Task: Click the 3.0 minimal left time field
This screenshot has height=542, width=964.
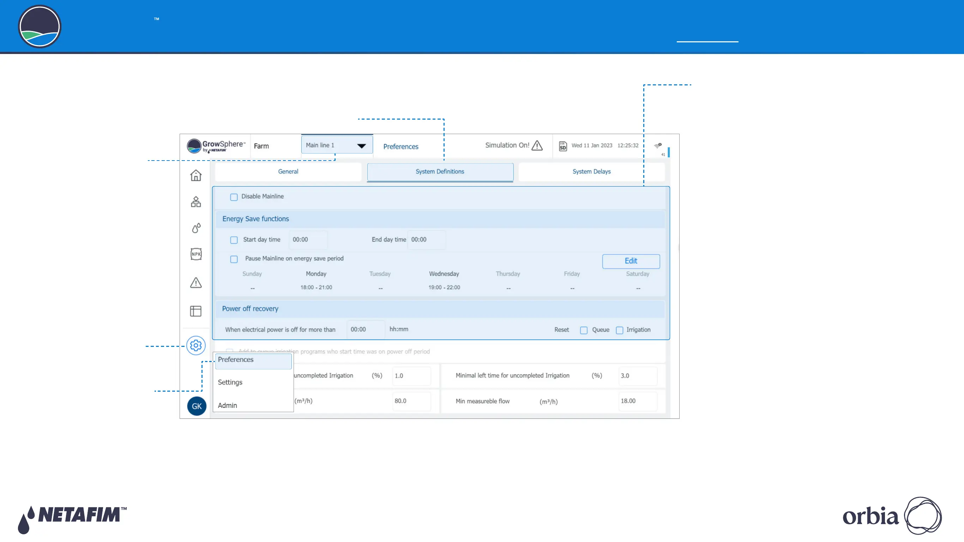Action: [x=638, y=376]
